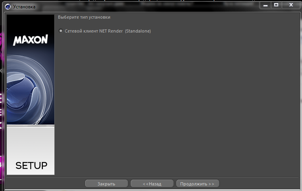Click the Установка window title text

24,7
